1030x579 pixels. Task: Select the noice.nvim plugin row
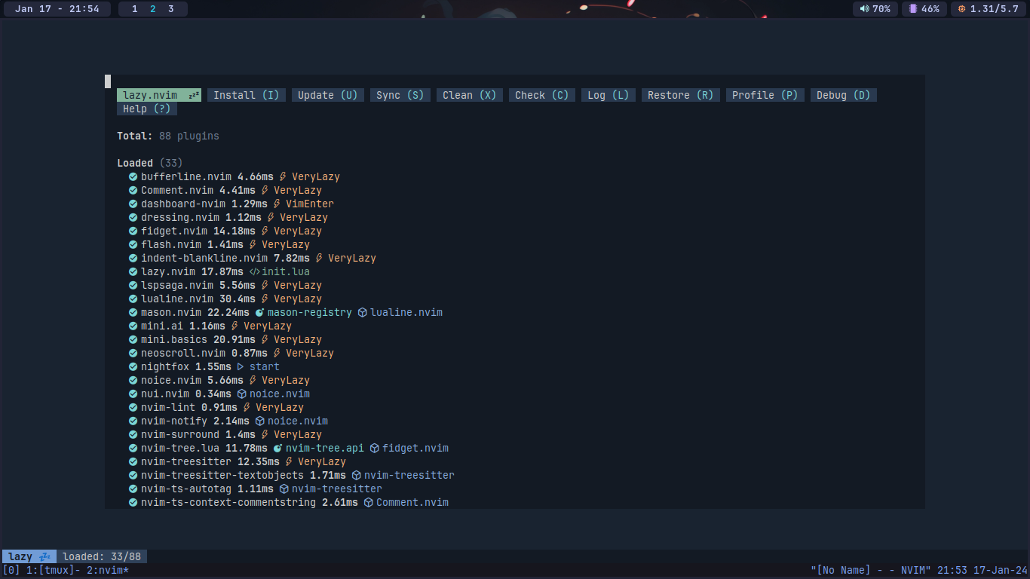[219, 380]
